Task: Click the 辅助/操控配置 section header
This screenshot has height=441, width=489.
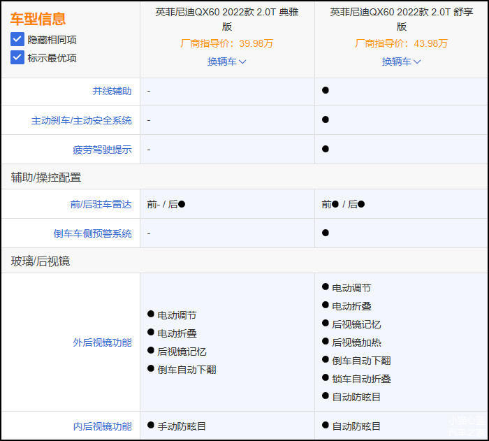Action: 46,178
